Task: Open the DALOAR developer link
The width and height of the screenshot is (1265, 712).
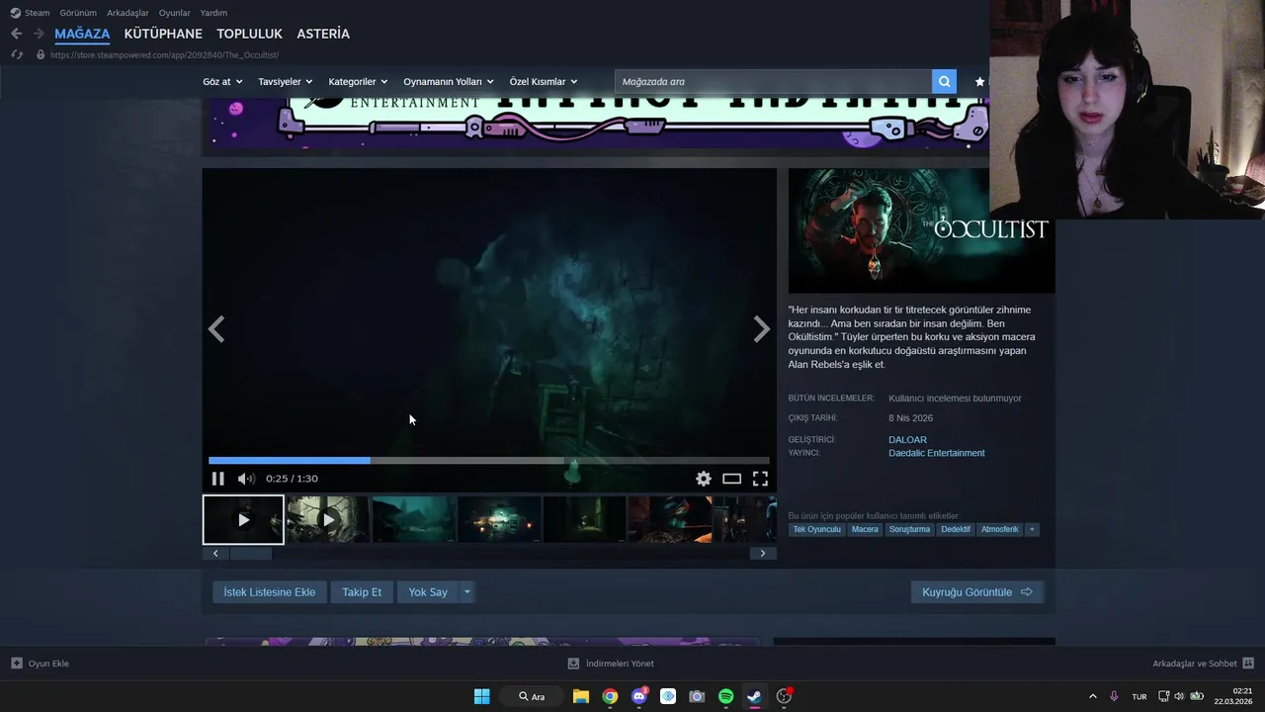Action: 907,440
